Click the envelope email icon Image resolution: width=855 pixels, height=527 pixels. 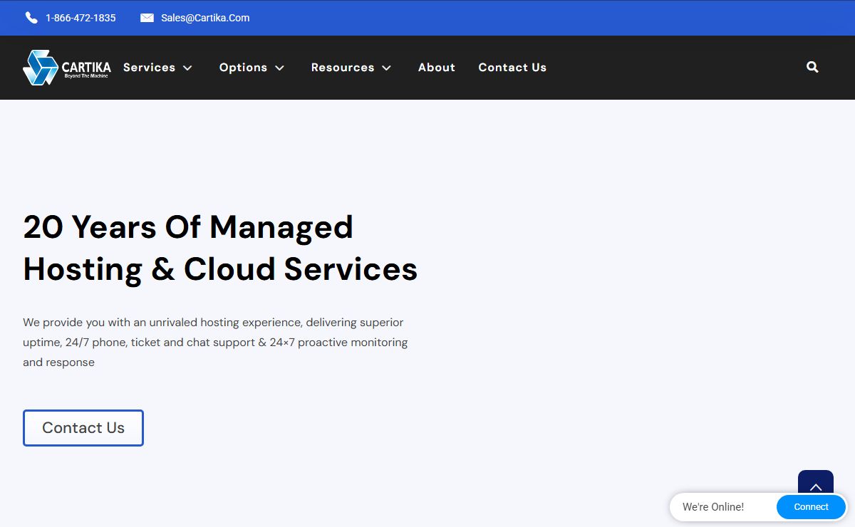147,18
